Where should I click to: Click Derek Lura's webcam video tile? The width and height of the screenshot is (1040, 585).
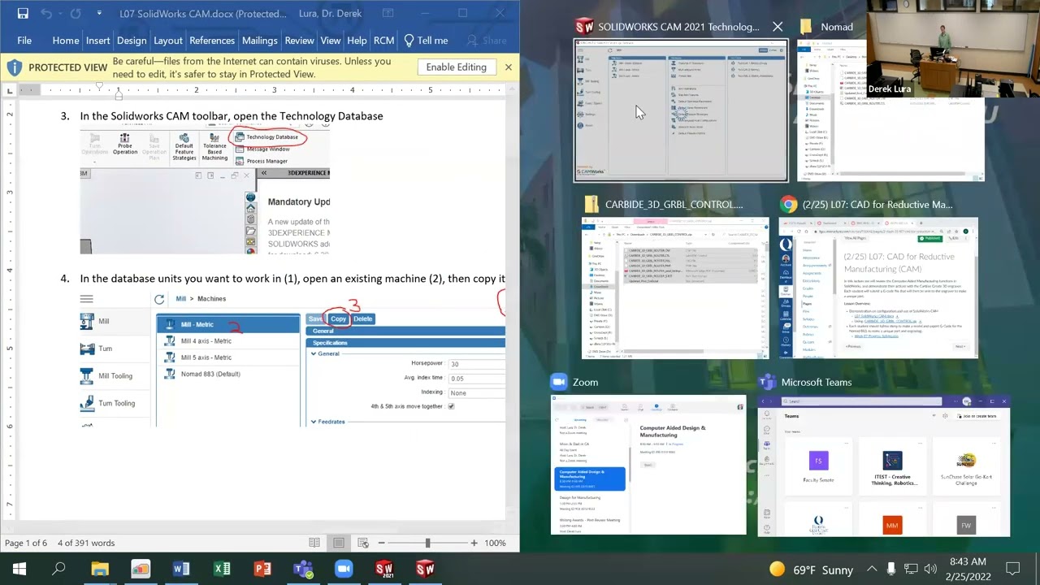coord(953,49)
